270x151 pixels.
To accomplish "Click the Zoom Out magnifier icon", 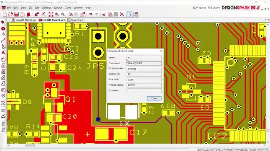I will [x=63, y=14].
